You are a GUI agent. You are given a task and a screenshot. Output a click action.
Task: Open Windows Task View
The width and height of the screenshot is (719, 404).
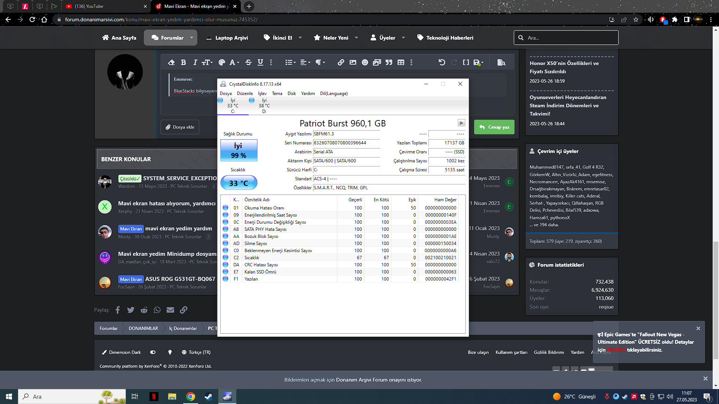pyautogui.click(x=135, y=397)
